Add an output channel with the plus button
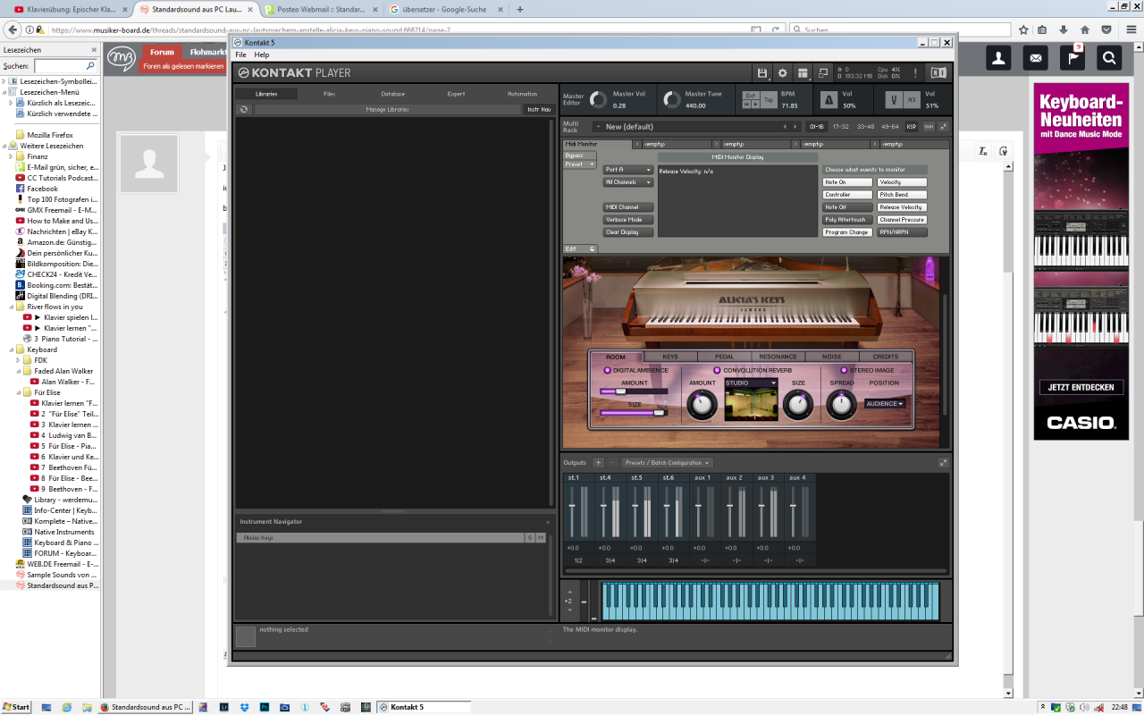Image resolution: width=1144 pixels, height=715 pixels. 599,463
